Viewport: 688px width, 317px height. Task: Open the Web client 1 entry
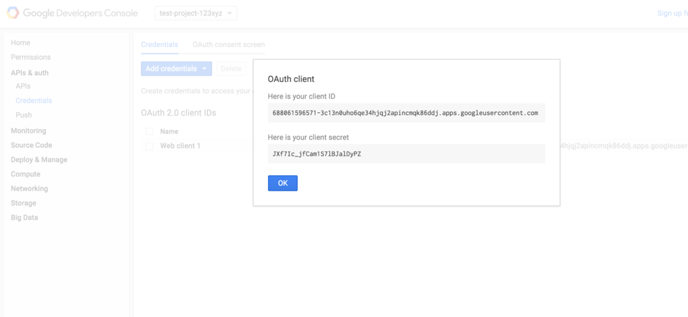pyautogui.click(x=180, y=146)
